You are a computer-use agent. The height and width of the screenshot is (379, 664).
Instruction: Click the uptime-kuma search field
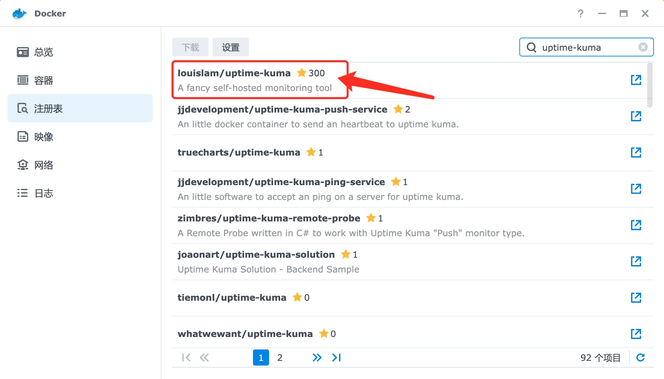587,47
